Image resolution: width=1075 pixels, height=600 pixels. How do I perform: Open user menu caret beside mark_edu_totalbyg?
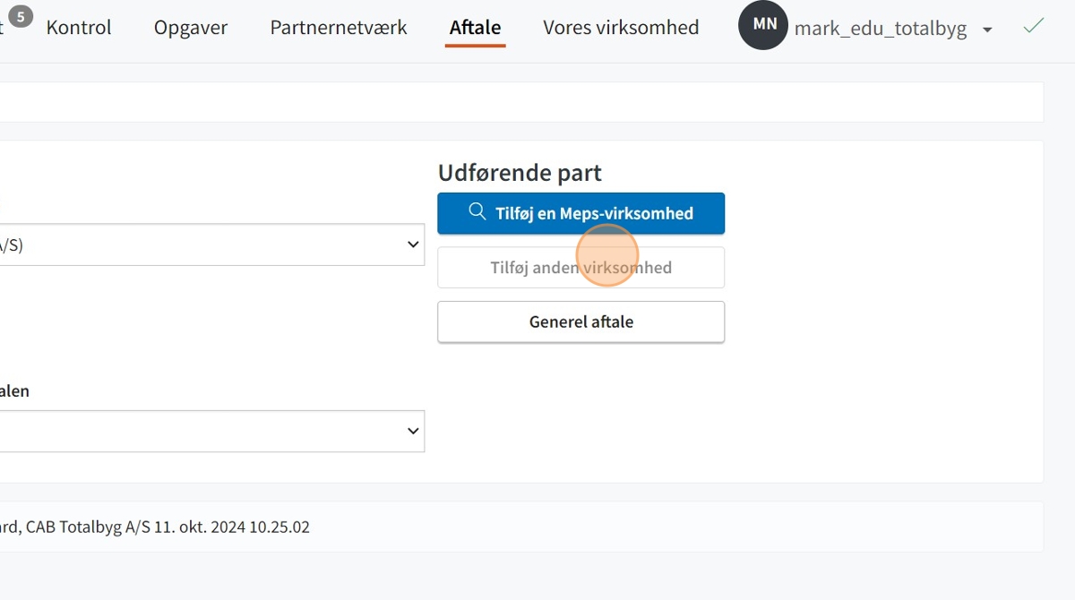click(987, 30)
